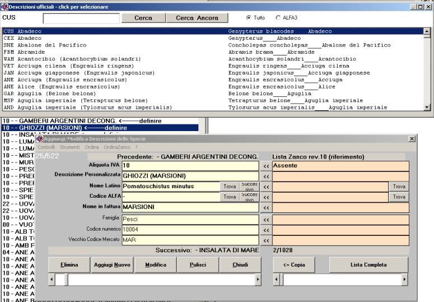Image resolution: width=434 pixels, height=302 pixels.
Task: Open the OrdinaZanco menu
Action: tap(117, 147)
